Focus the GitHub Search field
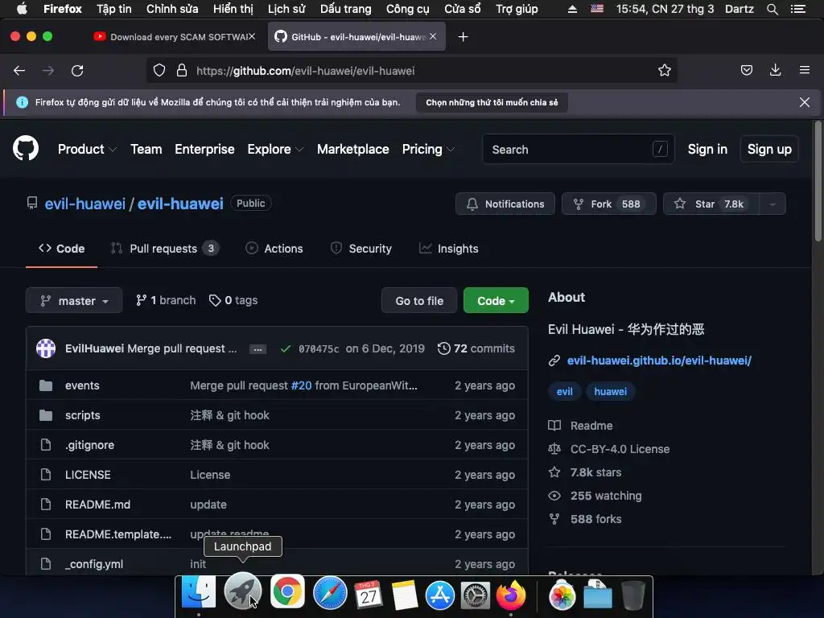The height and width of the screenshot is (618, 824). [x=578, y=149]
